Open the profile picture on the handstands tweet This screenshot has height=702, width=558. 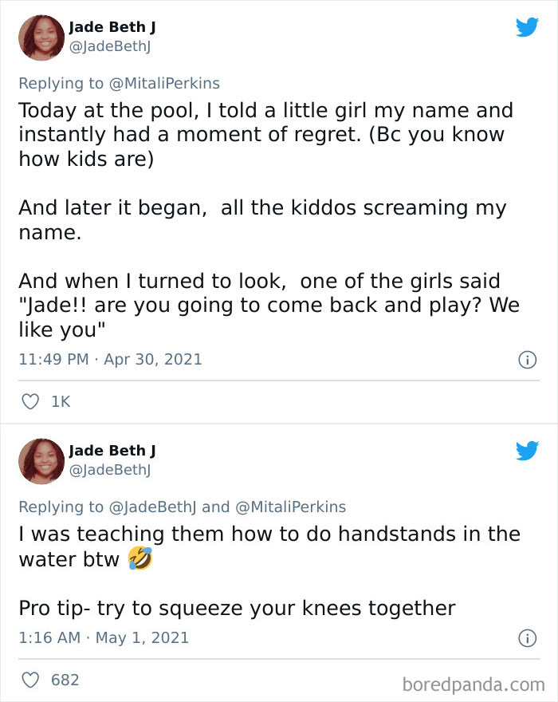coord(41,461)
